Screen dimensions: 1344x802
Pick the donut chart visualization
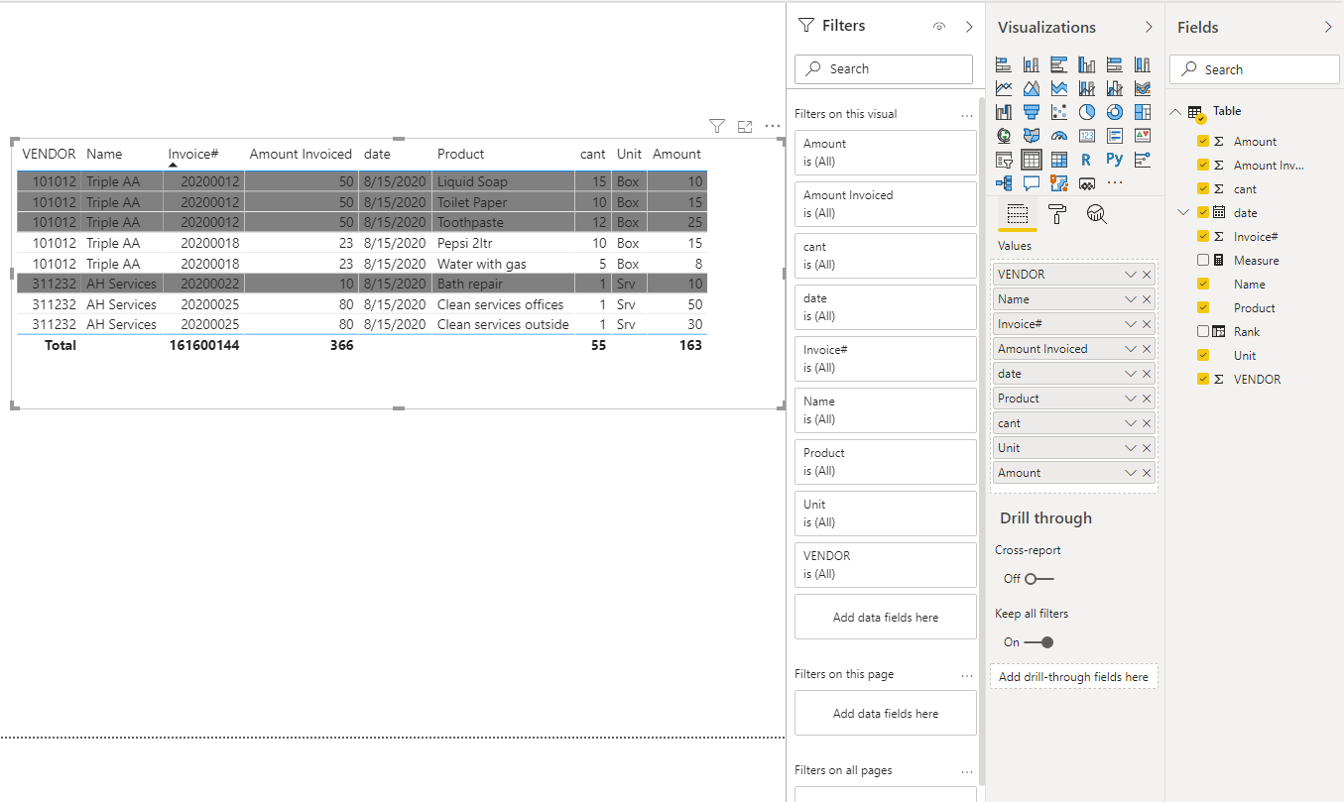(x=1115, y=112)
